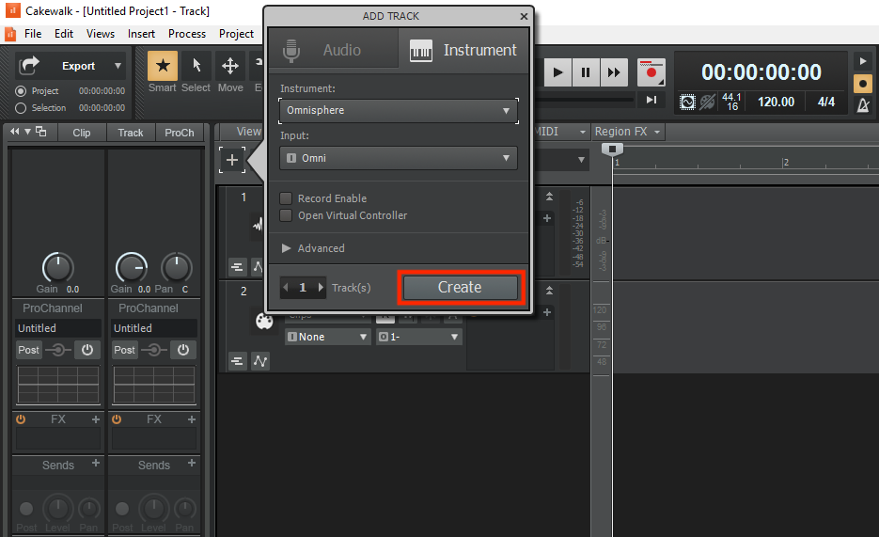Close the Add Track dialog

click(524, 16)
